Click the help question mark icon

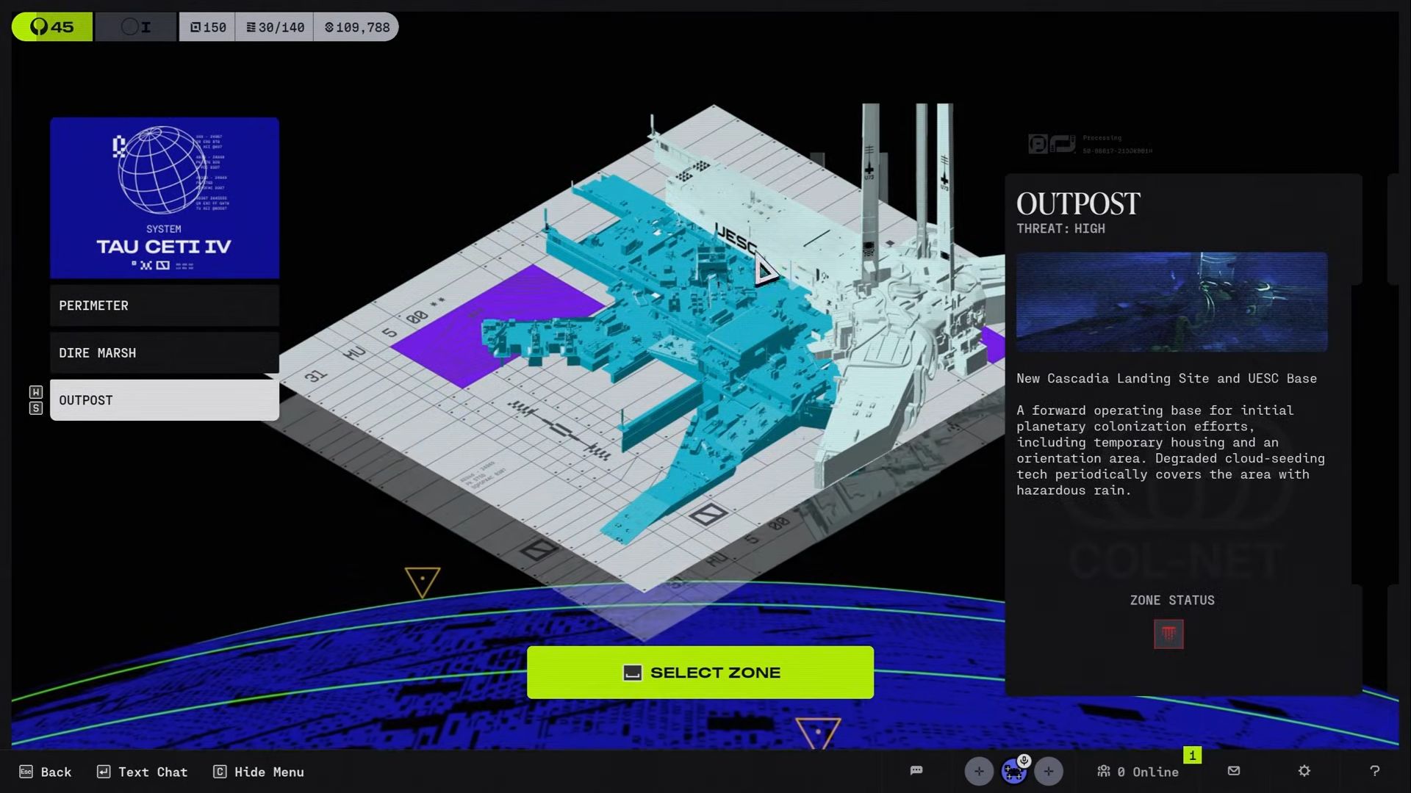[1374, 771]
